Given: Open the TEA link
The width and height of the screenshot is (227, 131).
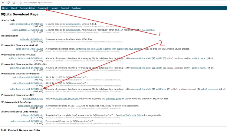Looking at the screenshot, I should tap(121, 30).
